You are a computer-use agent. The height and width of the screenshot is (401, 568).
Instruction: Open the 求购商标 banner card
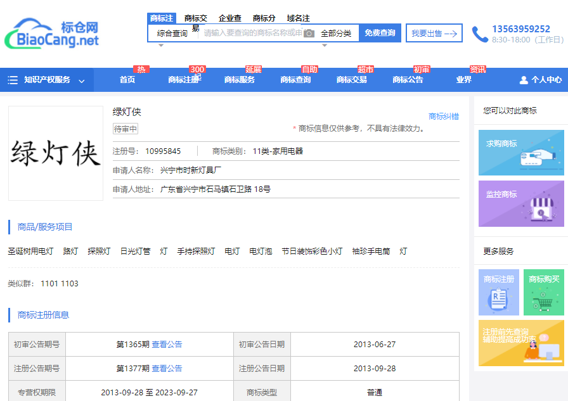click(x=521, y=153)
